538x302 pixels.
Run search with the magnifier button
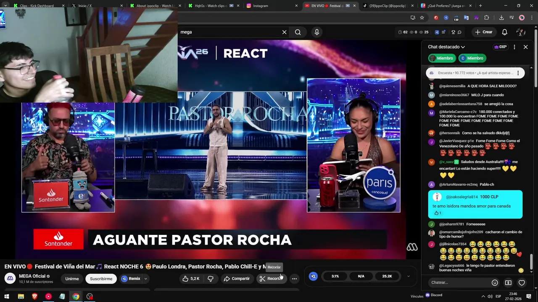[x=298, y=32]
